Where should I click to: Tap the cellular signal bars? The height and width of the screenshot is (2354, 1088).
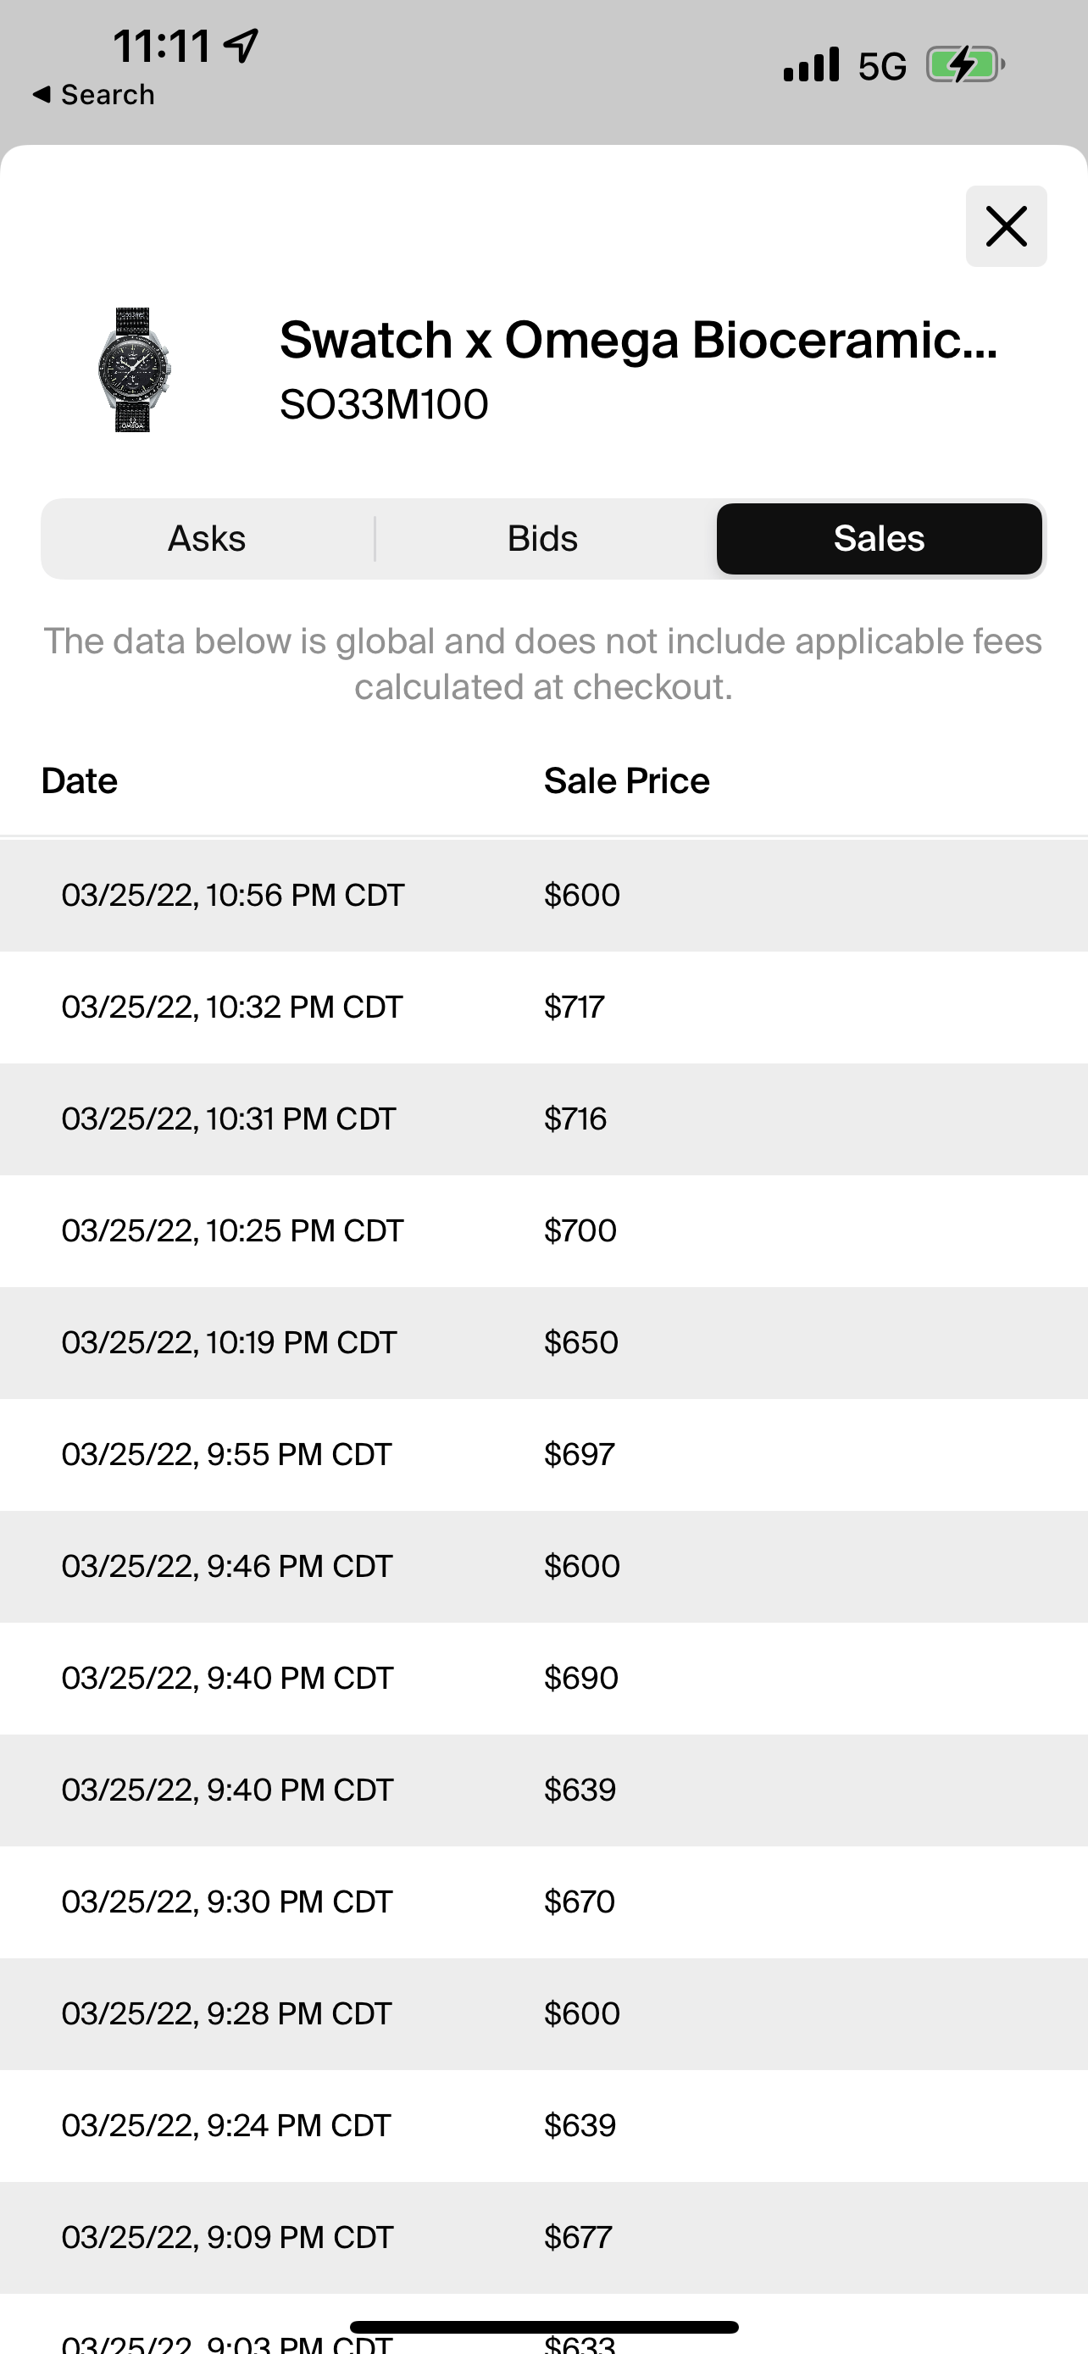click(x=810, y=65)
